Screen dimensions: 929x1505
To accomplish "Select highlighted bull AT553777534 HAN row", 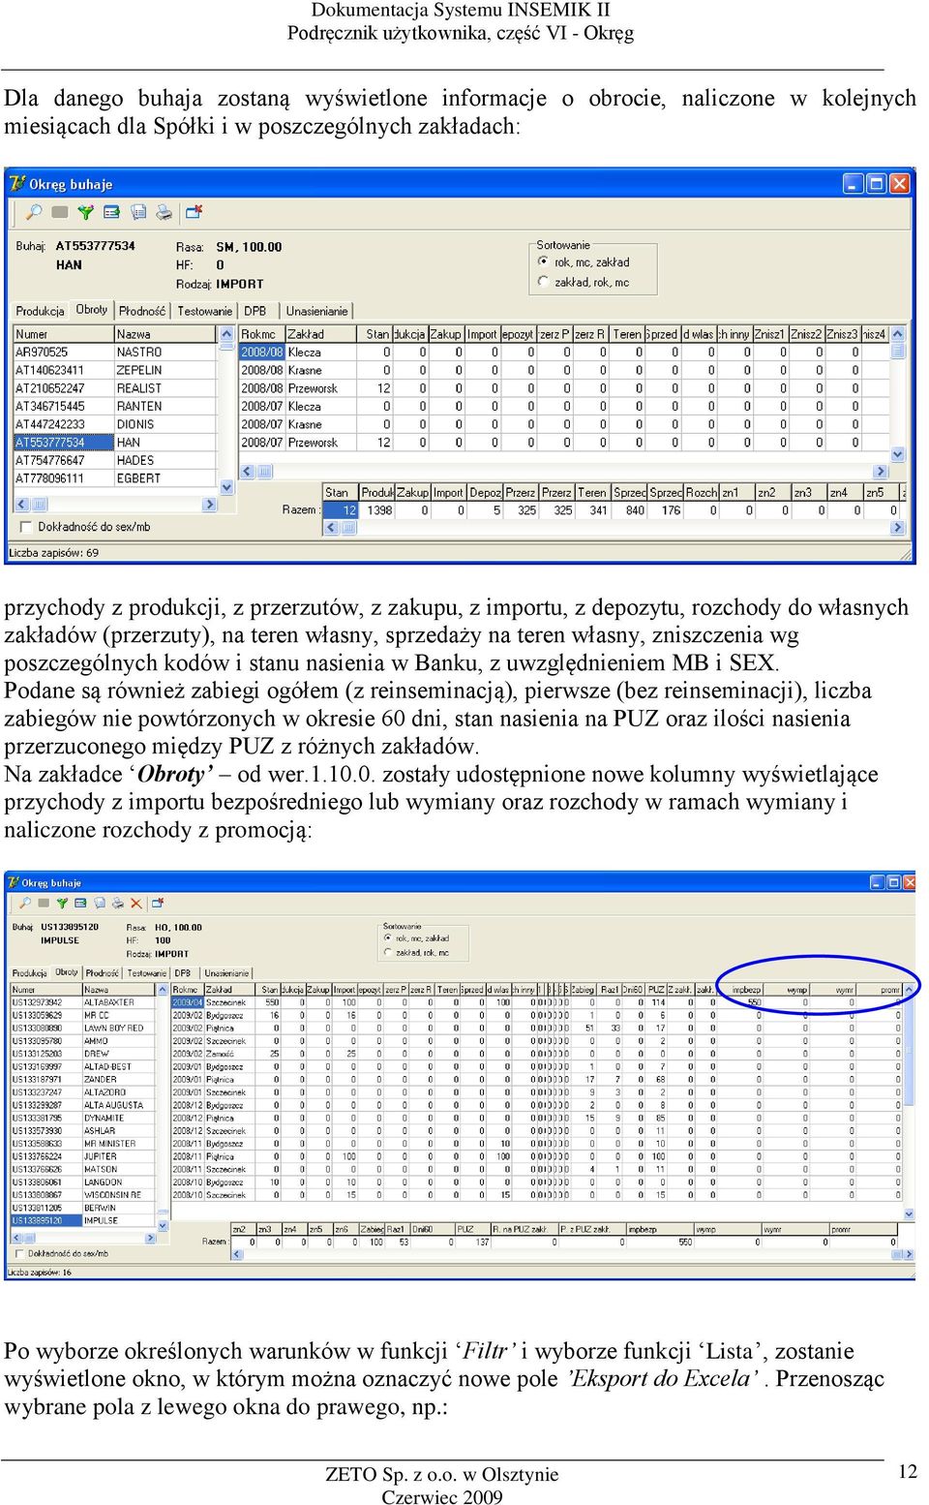I will click(114, 443).
